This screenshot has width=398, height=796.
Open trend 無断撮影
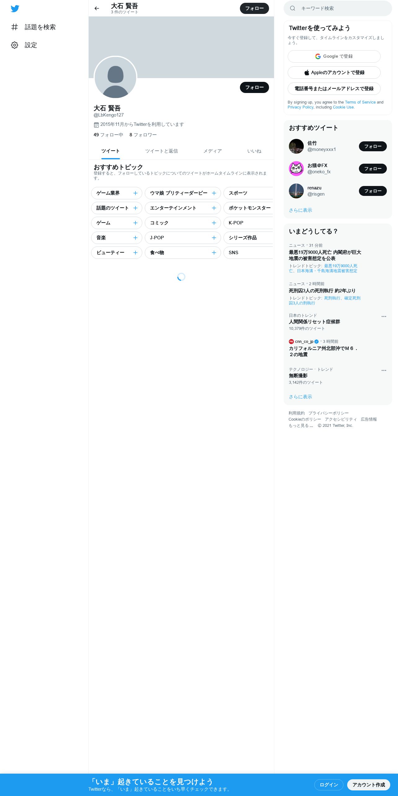pyautogui.click(x=298, y=376)
